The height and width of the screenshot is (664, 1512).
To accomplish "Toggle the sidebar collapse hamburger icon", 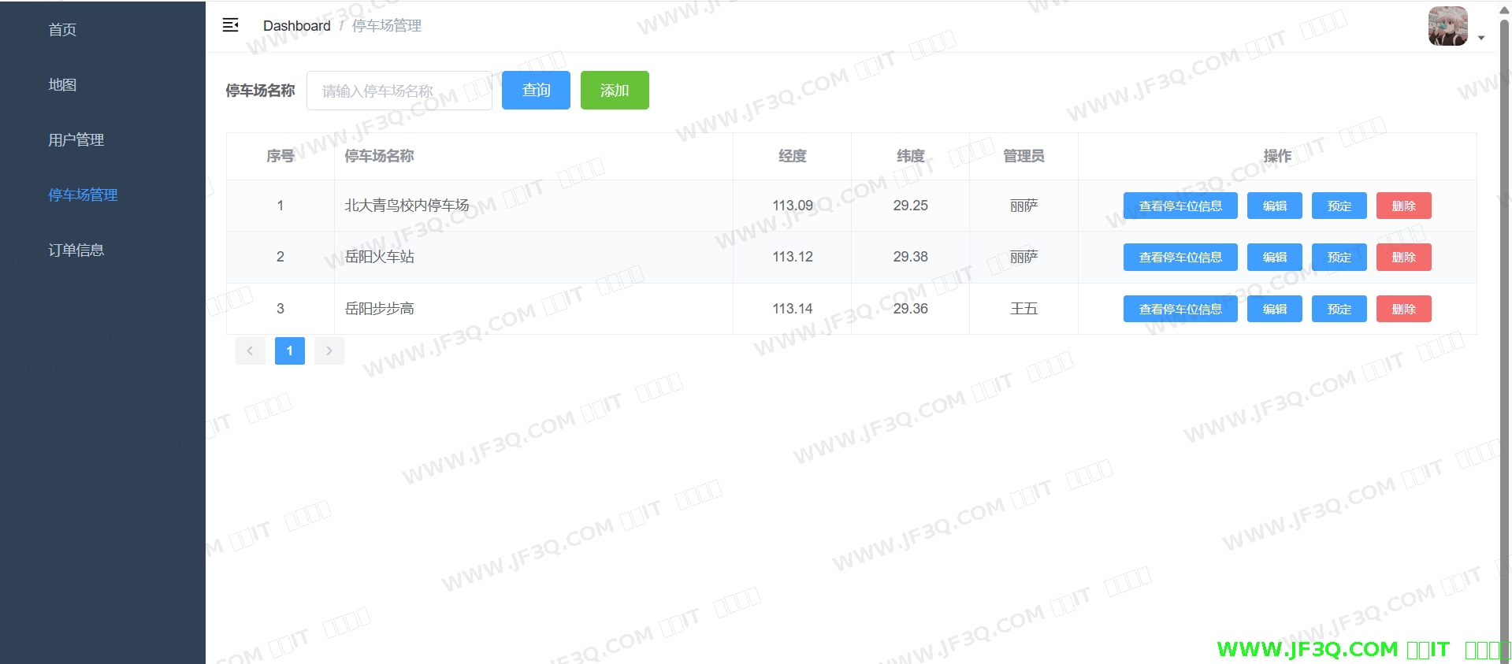I will point(230,25).
